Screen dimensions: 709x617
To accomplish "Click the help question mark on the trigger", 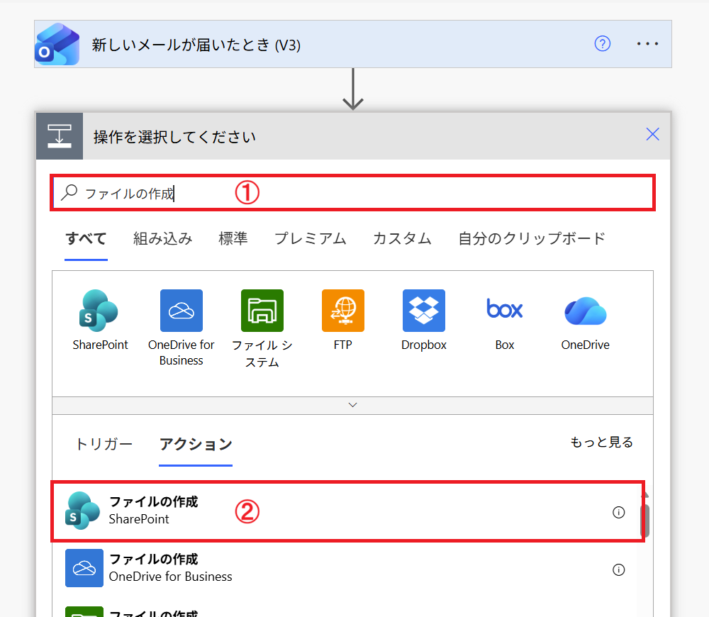I will [602, 43].
